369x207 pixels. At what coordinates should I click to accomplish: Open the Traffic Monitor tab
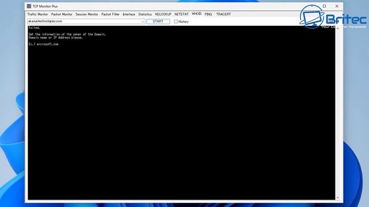point(37,14)
